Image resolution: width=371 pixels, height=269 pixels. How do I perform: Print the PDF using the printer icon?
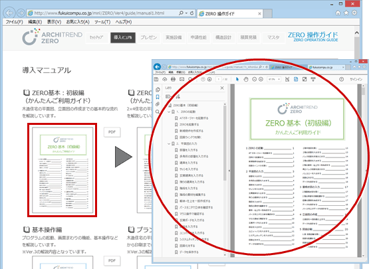(173, 79)
